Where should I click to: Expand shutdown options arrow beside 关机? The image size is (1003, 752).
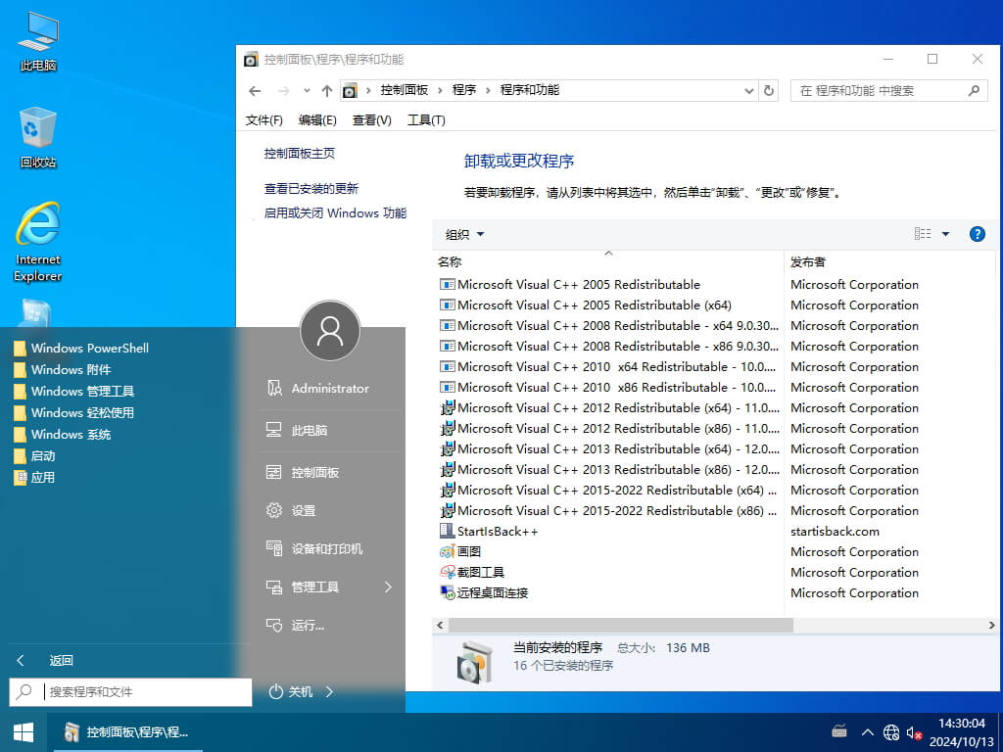click(329, 691)
